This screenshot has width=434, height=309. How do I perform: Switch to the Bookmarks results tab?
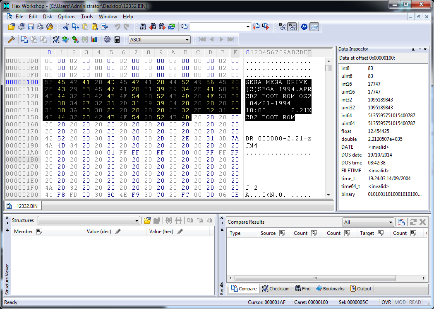[330, 288]
